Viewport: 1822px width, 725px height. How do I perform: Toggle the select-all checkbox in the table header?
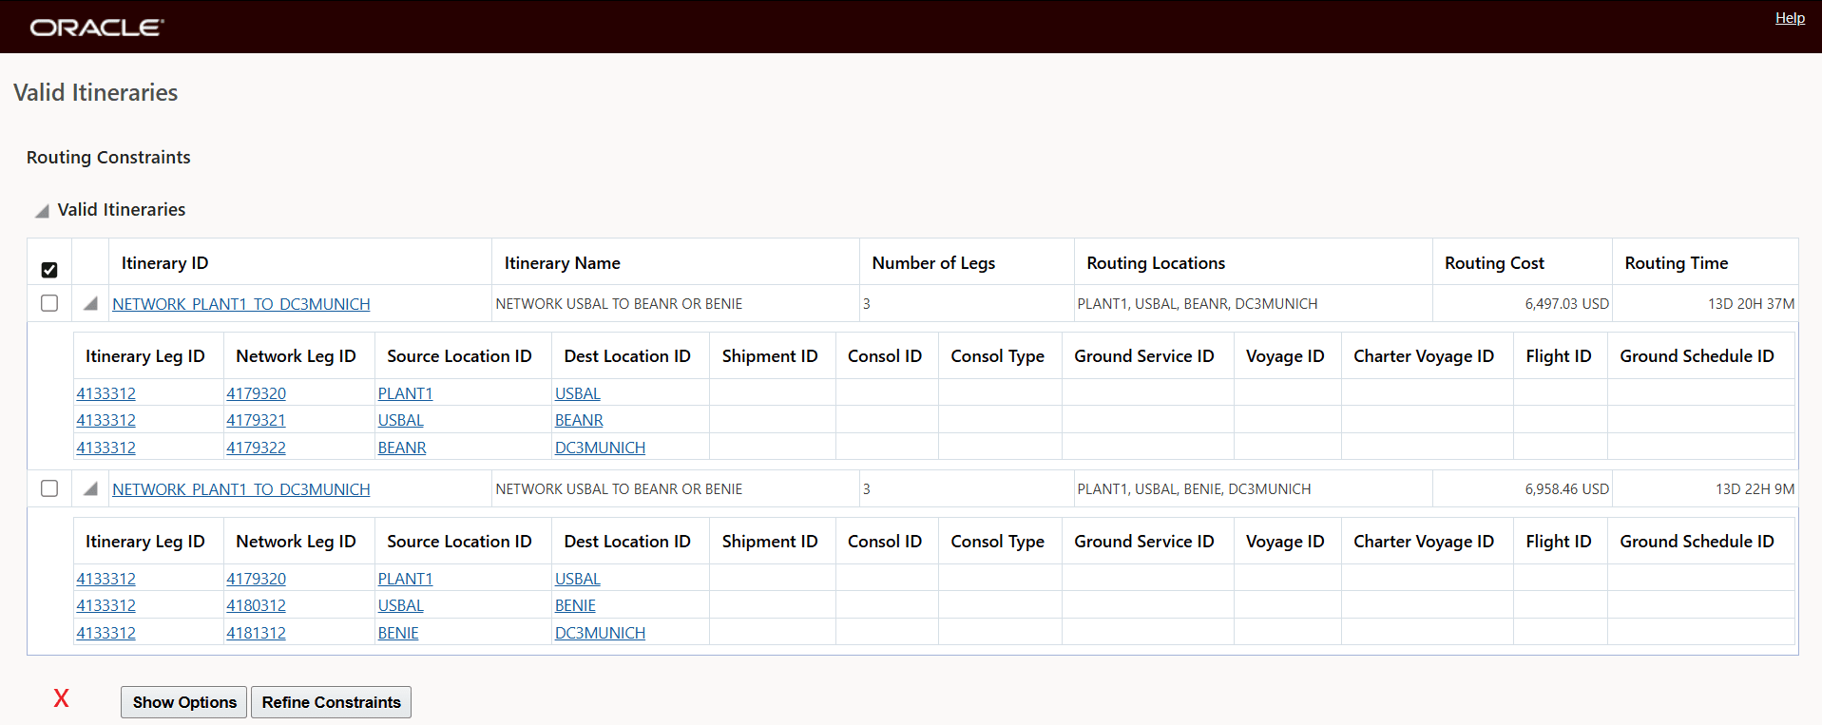pyautogui.click(x=49, y=270)
